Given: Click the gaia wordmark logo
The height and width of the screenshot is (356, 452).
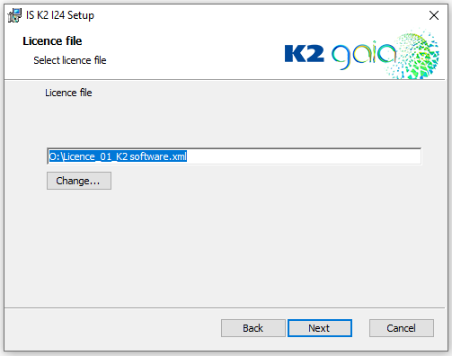Looking at the screenshot, I should tap(364, 56).
